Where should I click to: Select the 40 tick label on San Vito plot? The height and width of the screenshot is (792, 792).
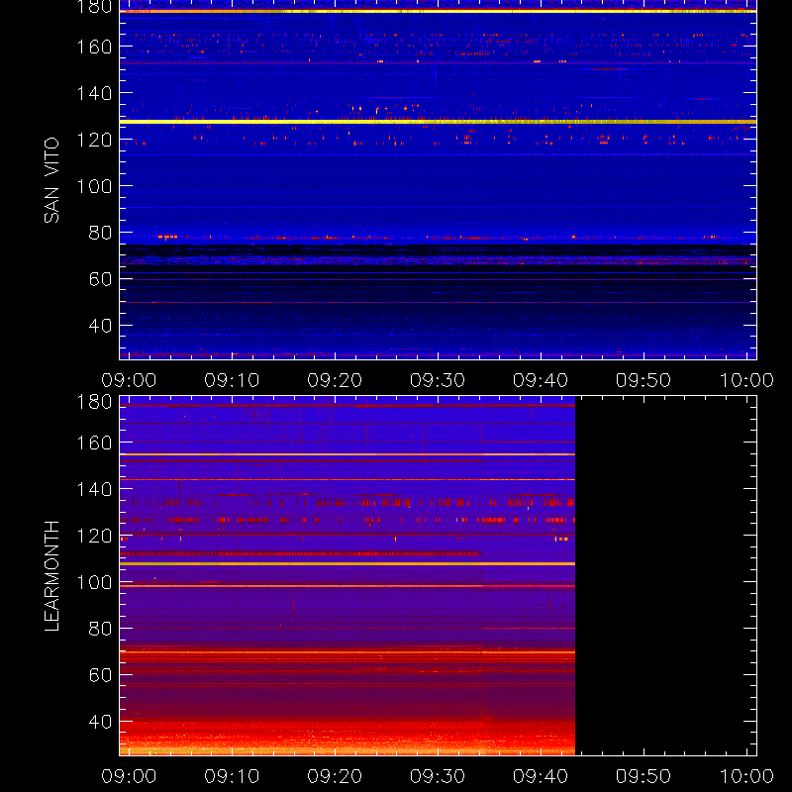coord(100,326)
